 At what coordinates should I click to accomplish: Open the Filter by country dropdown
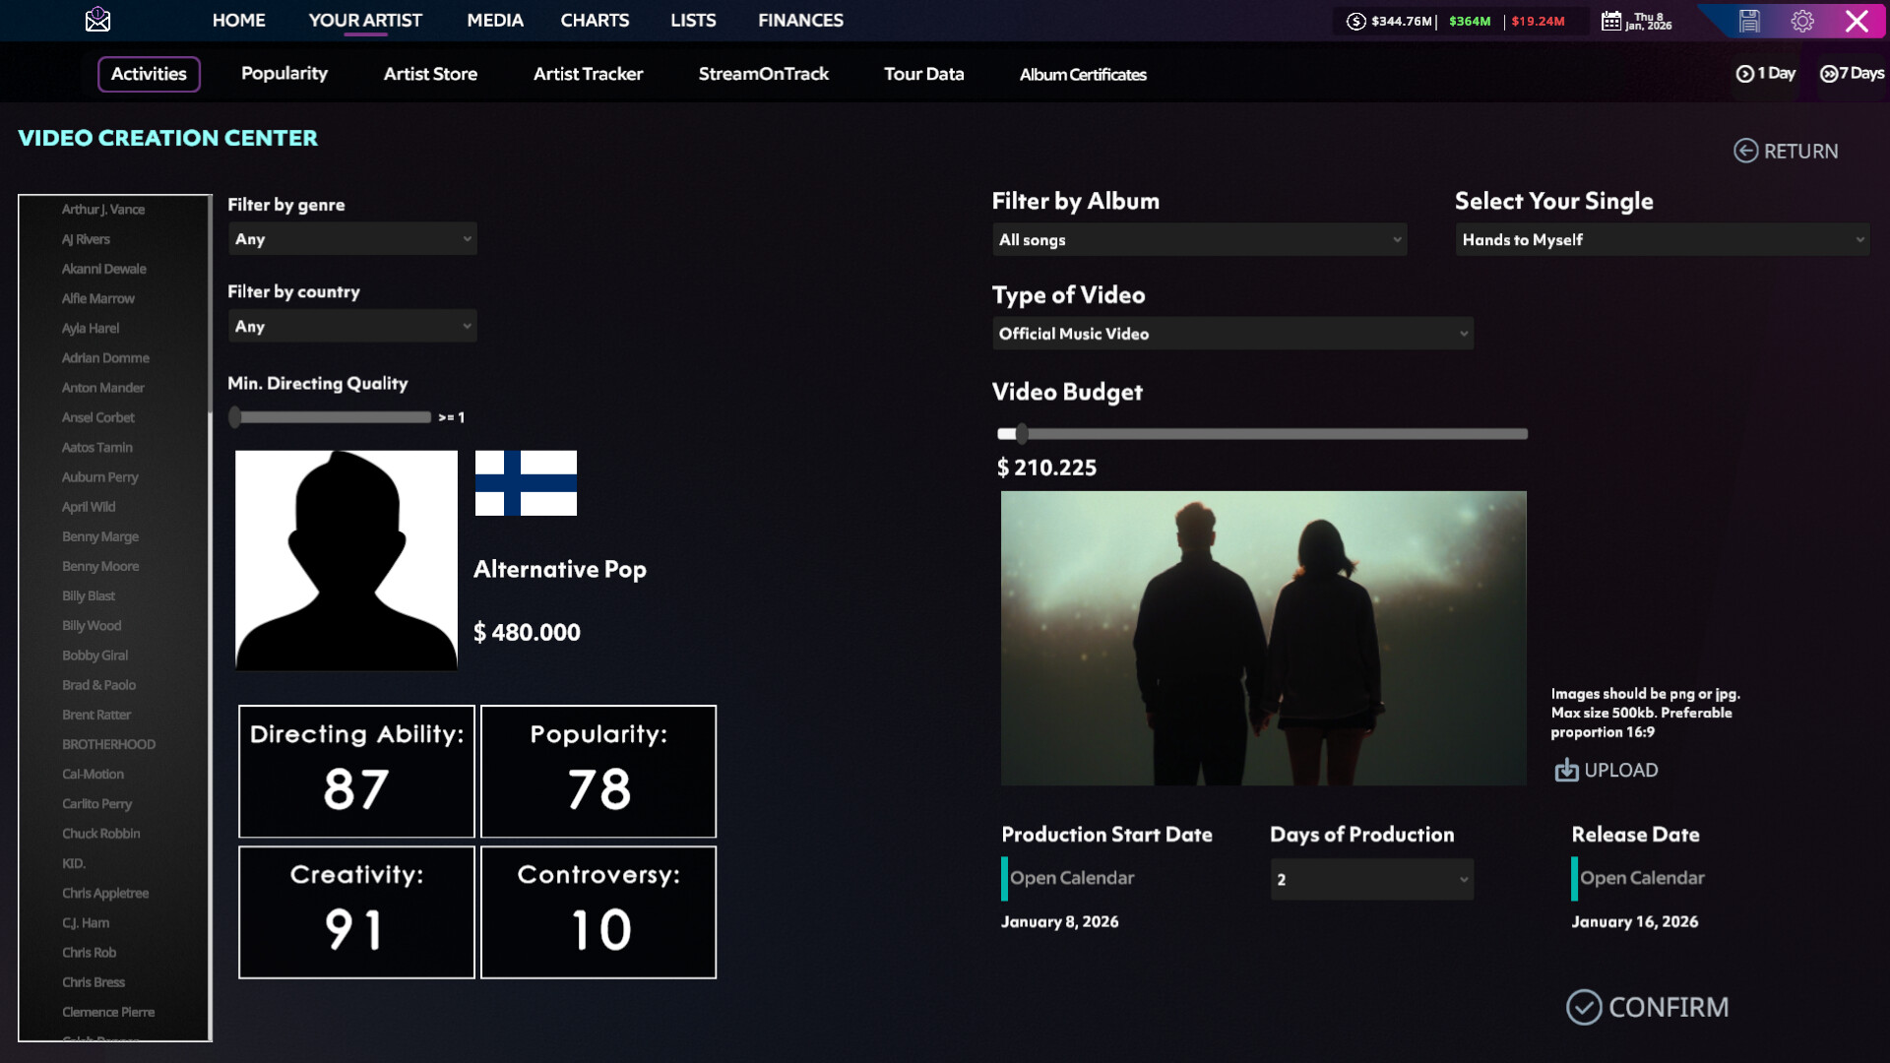tap(351, 326)
